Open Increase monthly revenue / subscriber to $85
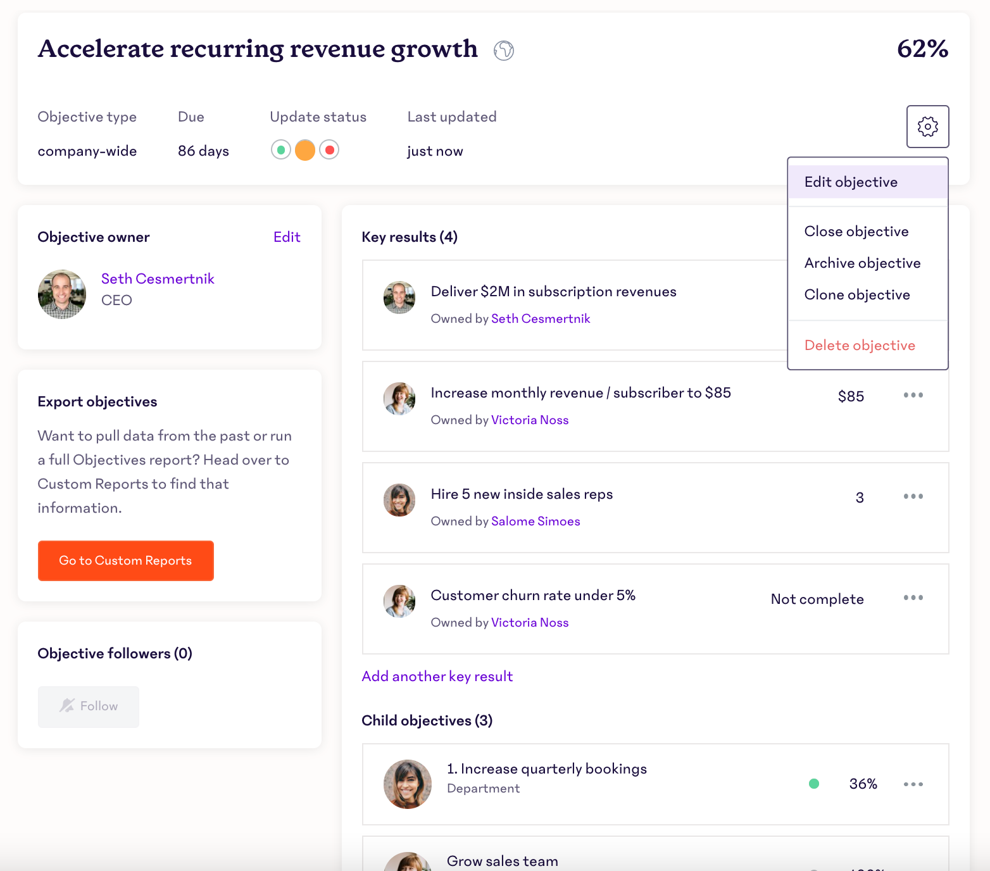This screenshot has height=871, width=990. pos(581,393)
